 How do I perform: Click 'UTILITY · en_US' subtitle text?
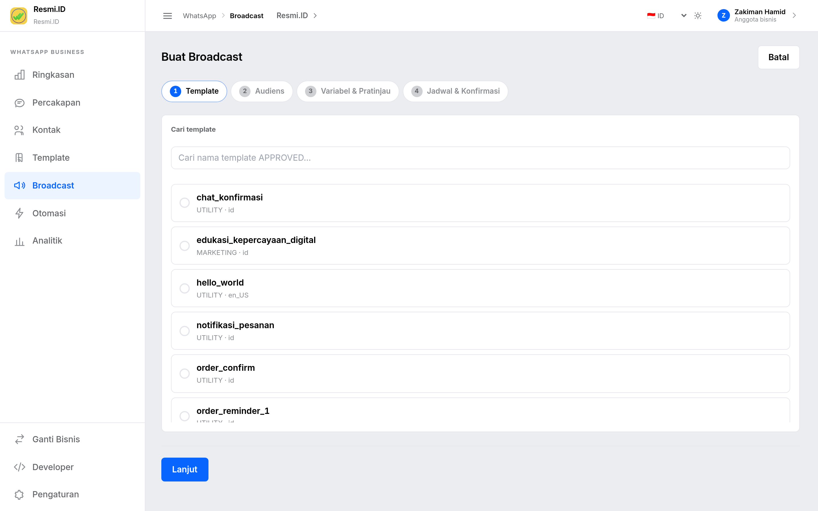222,295
